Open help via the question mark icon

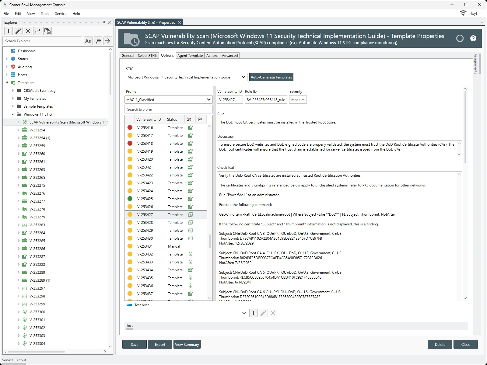click(473, 38)
